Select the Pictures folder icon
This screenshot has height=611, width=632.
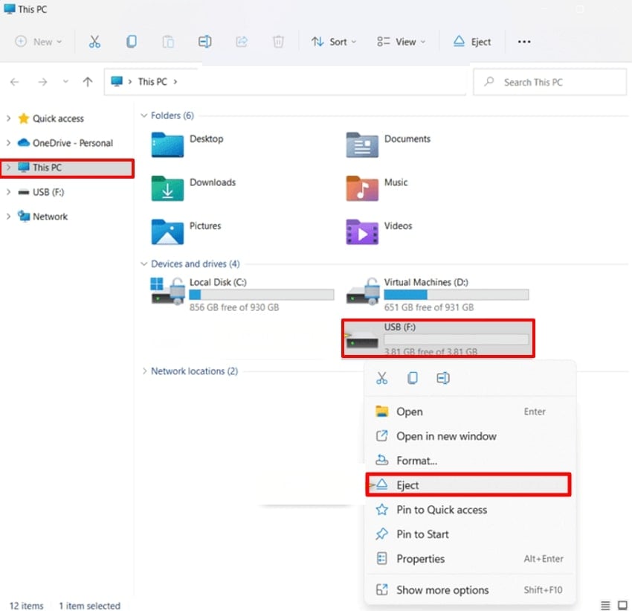(167, 231)
